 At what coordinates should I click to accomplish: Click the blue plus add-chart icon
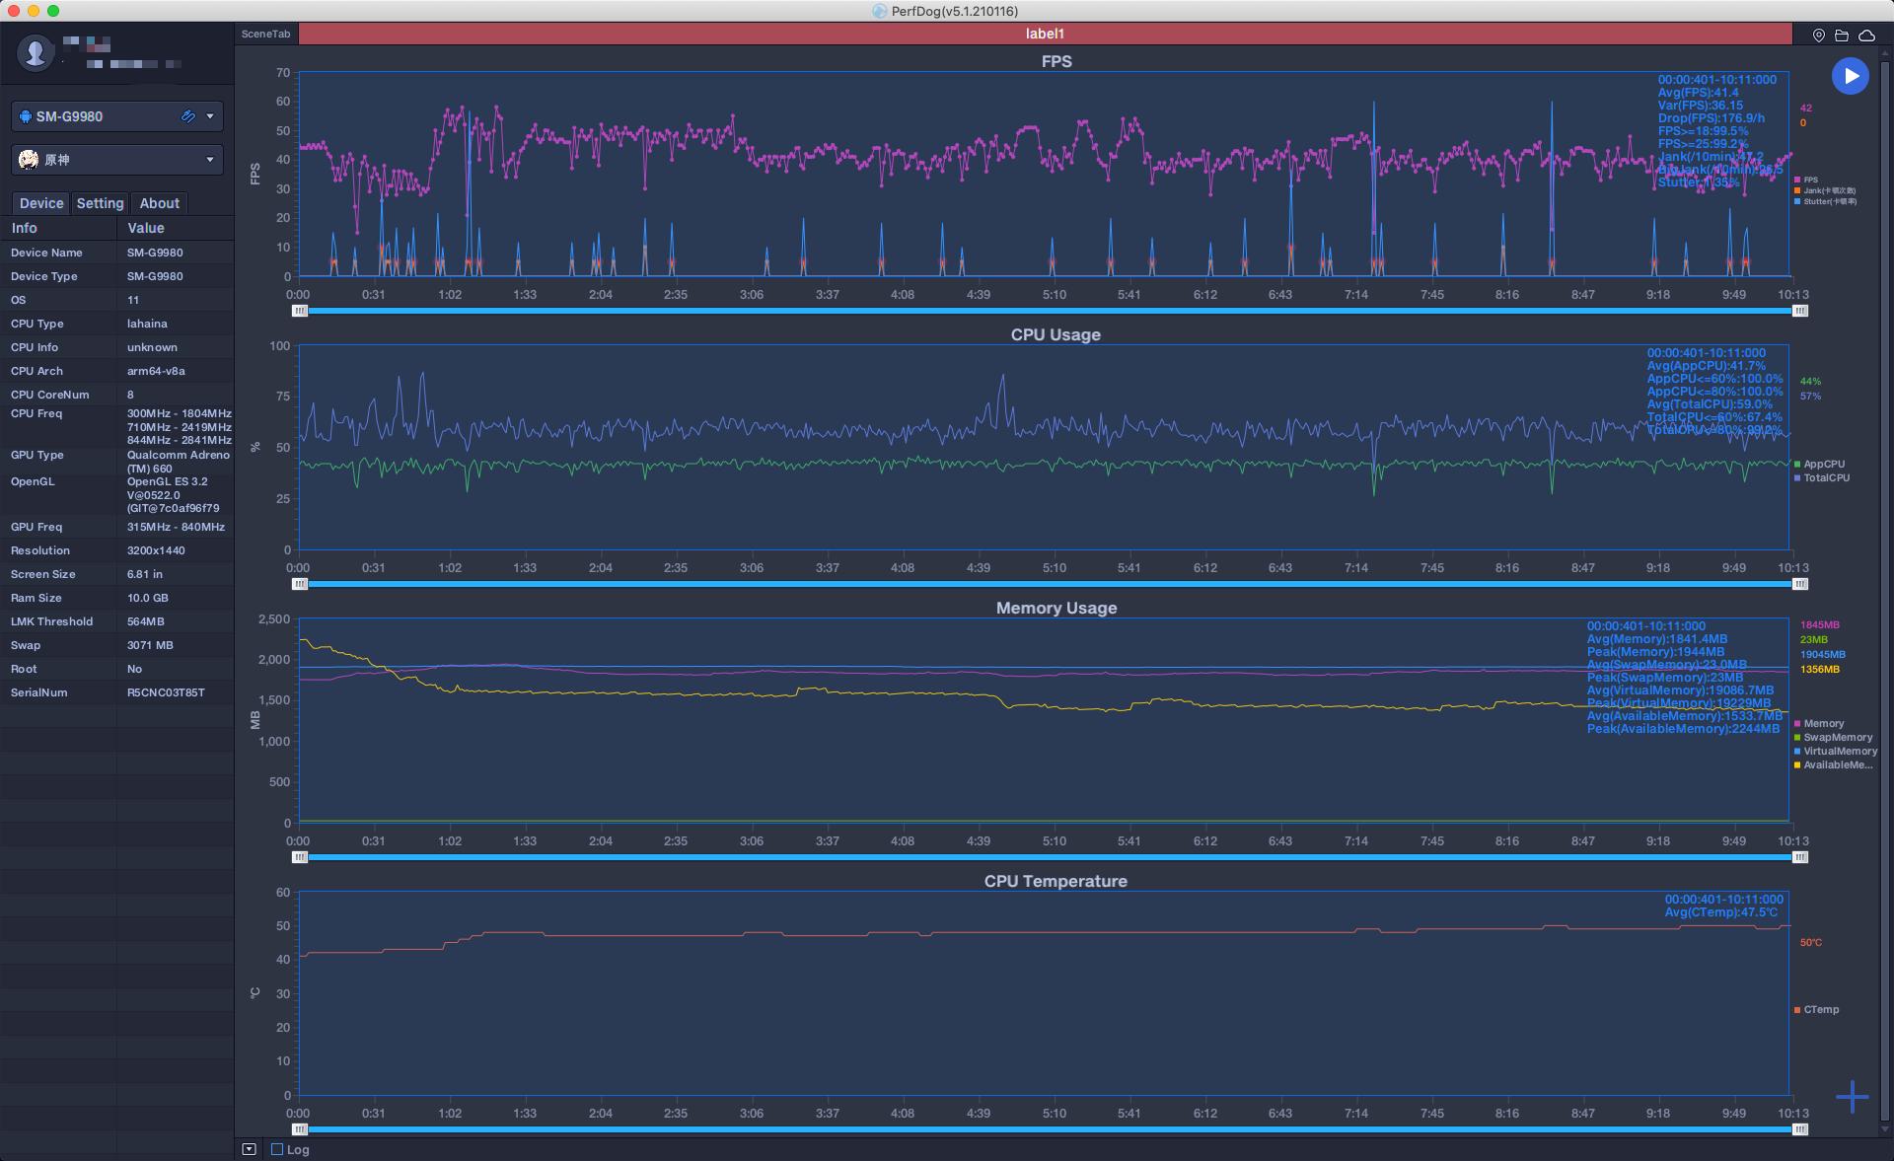click(x=1852, y=1097)
